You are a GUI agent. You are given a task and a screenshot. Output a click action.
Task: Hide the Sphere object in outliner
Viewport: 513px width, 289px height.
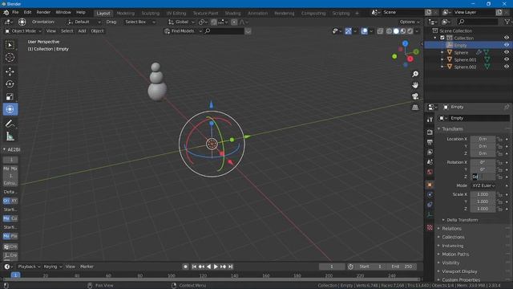click(x=507, y=52)
